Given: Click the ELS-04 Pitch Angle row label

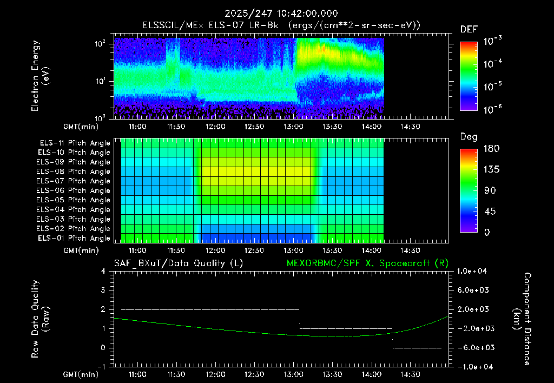Looking at the screenshot, I should point(74,209).
